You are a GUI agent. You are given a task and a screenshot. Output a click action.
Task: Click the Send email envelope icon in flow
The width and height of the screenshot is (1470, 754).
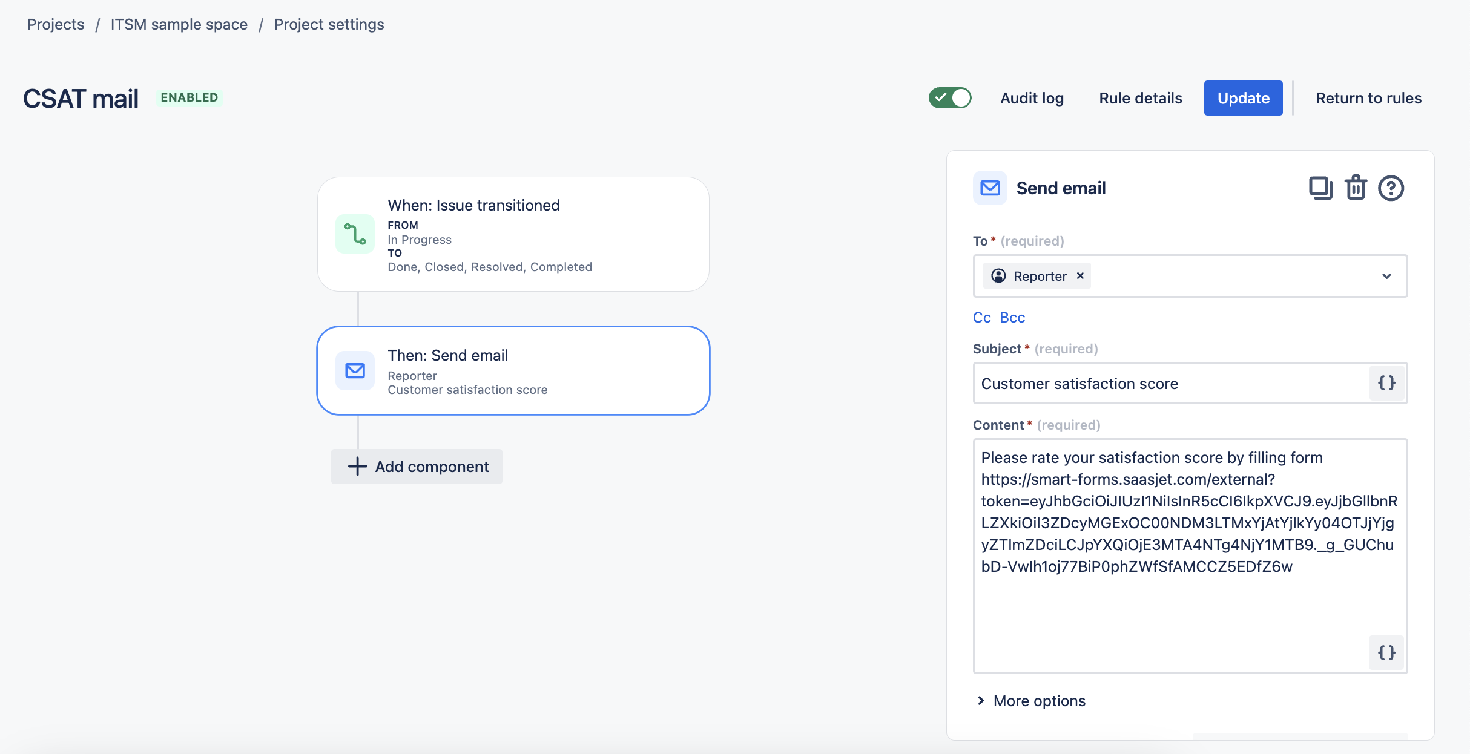(x=355, y=371)
